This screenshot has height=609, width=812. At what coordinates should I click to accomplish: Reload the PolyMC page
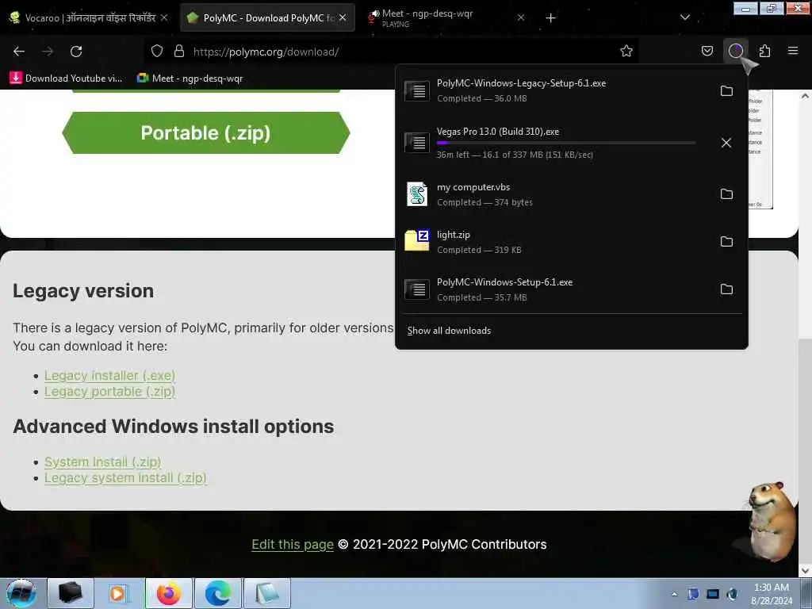pyautogui.click(x=76, y=52)
